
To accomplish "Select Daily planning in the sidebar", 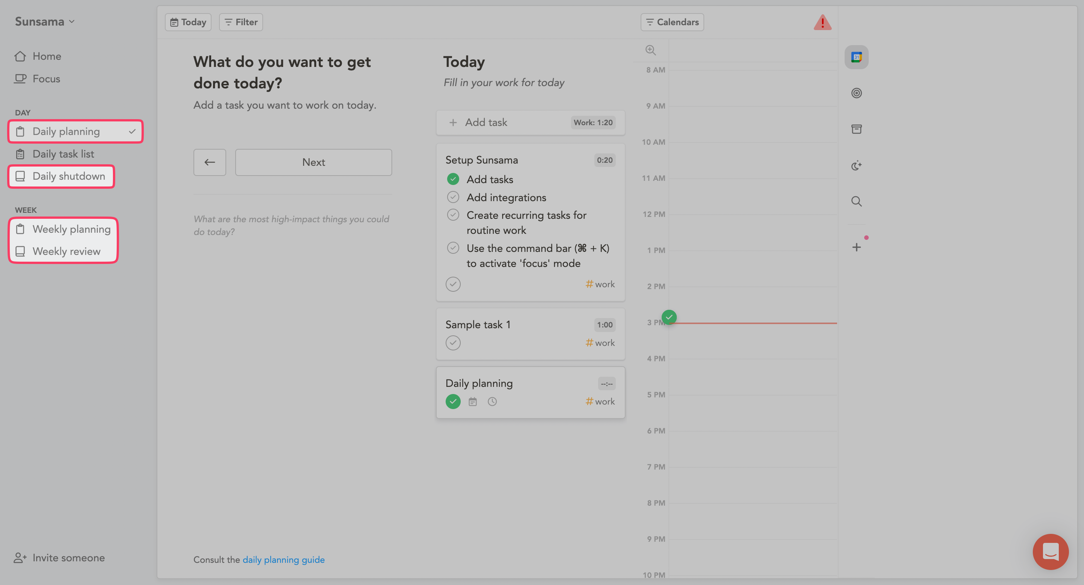I will click(76, 132).
